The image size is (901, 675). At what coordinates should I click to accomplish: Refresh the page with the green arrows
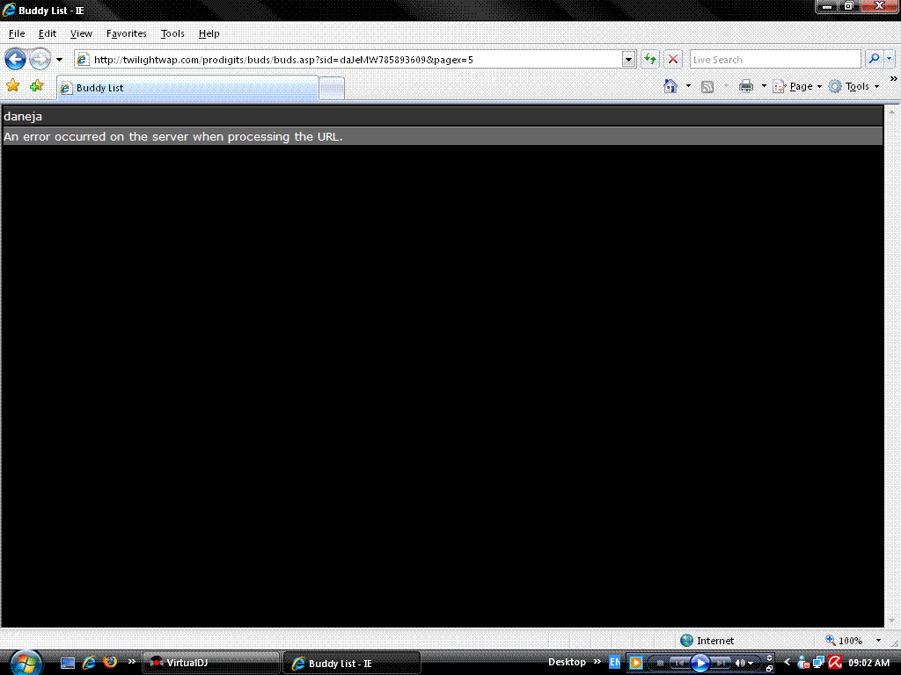click(650, 59)
